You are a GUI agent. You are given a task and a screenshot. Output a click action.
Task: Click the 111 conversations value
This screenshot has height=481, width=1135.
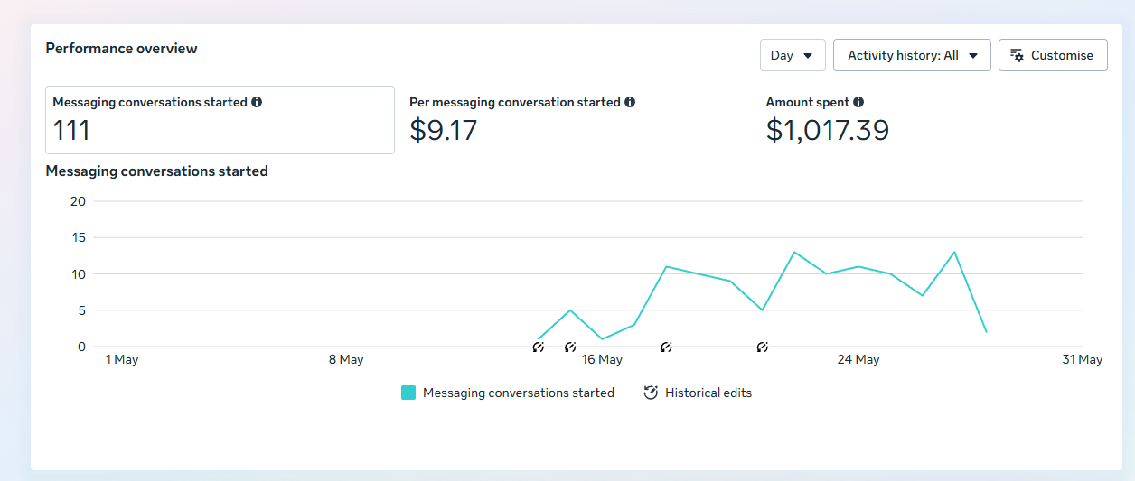pyautogui.click(x=71, y=130)
